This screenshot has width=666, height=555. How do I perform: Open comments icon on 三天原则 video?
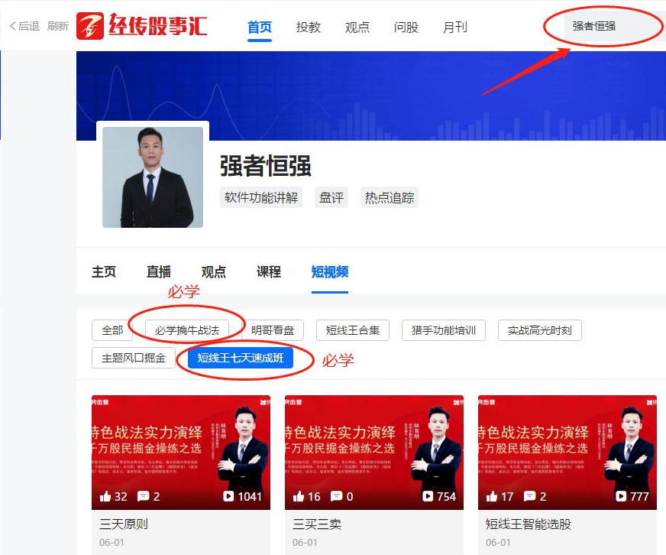[x=143, y=496]
